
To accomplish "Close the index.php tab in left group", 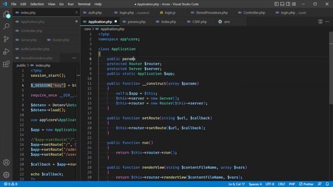I will (x=76, y=12).
